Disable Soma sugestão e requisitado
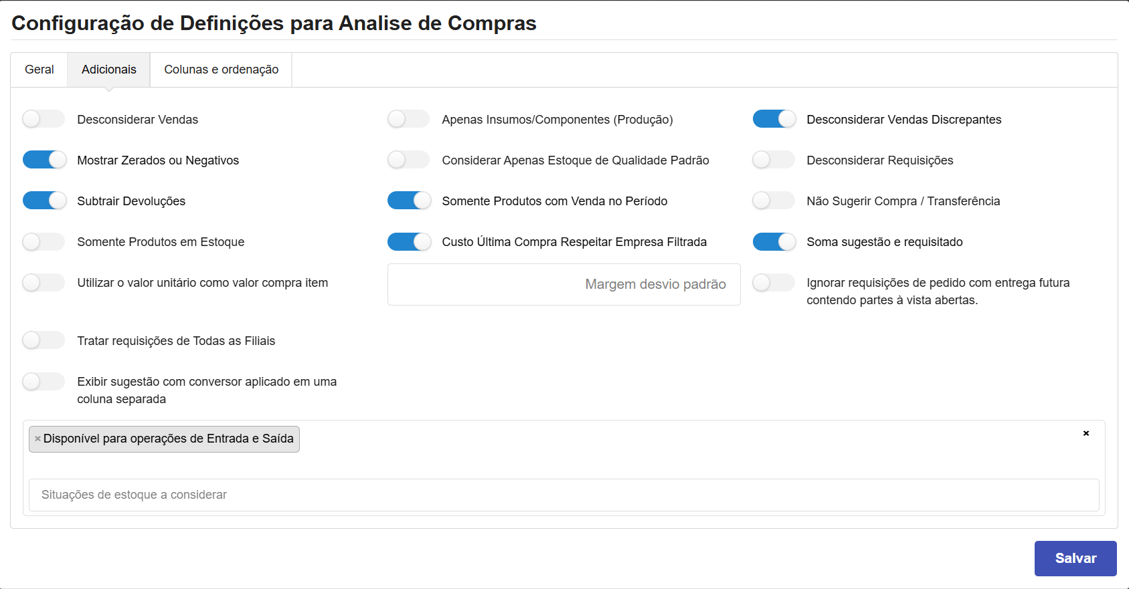The width and height of the screenshot is (1129, 589). pos(774,242)
